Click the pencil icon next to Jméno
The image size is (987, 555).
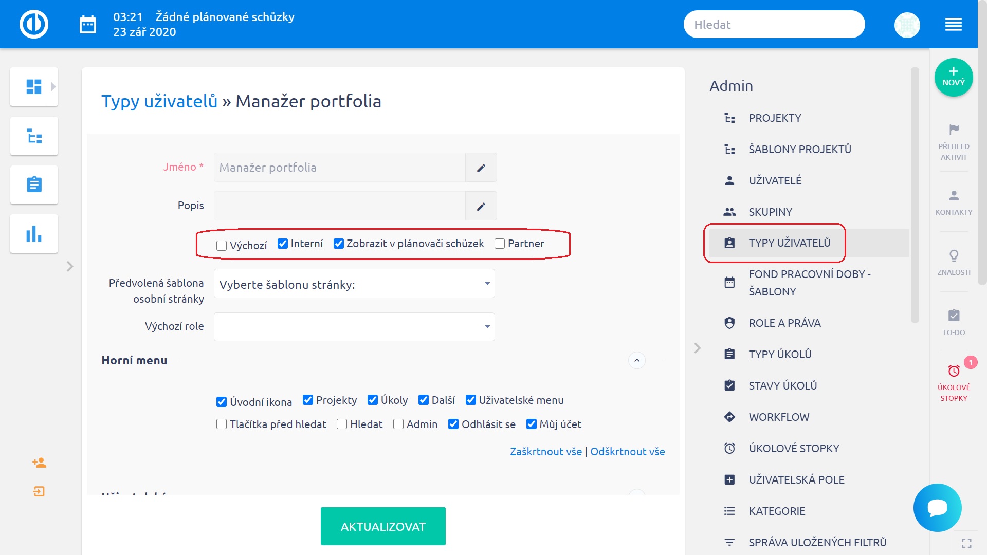tap(481, 168)
